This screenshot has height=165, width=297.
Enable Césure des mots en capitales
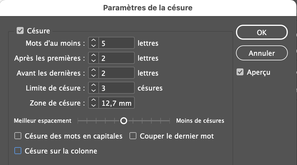[18, 136]
